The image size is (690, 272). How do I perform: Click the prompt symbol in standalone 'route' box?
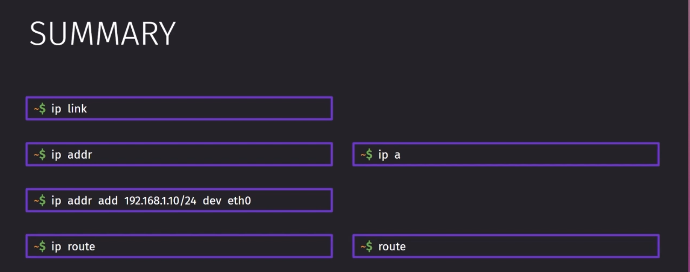(367, 247)
